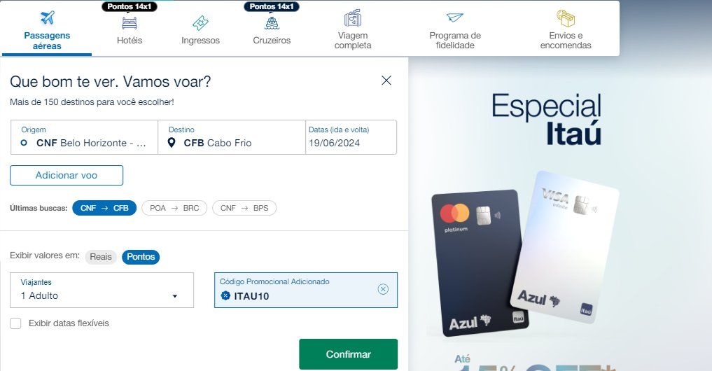Select recent search CNF to BPS
The height and width of the screenshot is (371, 712).
[x=244, y=208]
